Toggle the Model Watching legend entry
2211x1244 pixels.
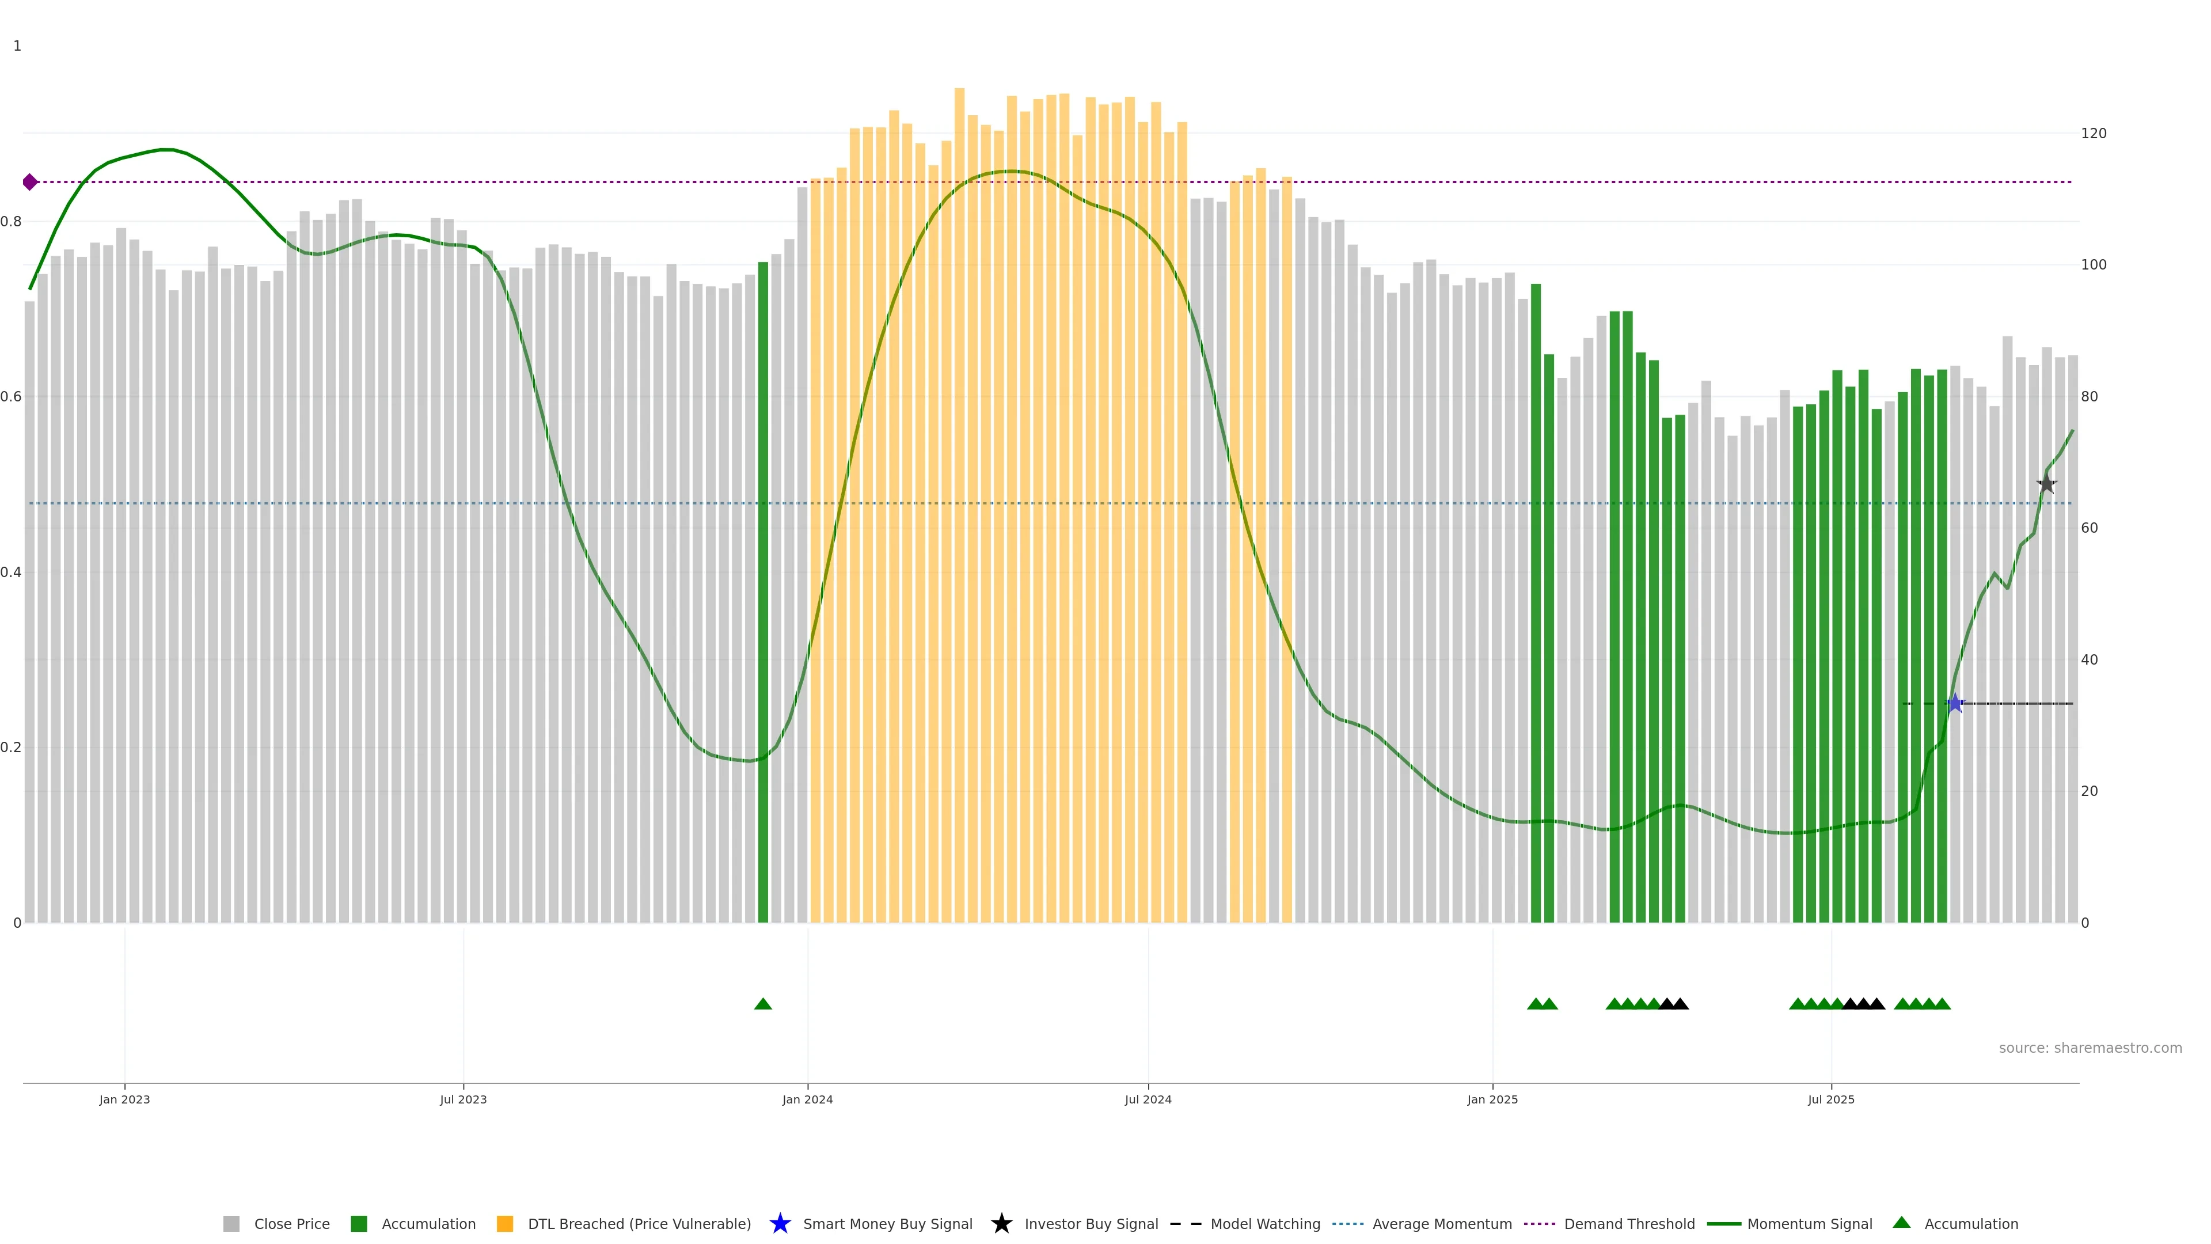tap(1264, 1223)
